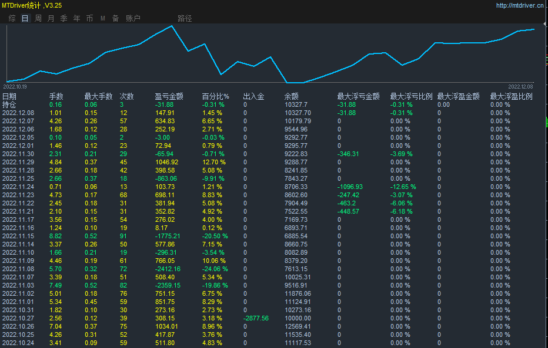Viewport: 548px width, 348px height.
Task: Click the 盈亏金额 column header
Action: 169,97
